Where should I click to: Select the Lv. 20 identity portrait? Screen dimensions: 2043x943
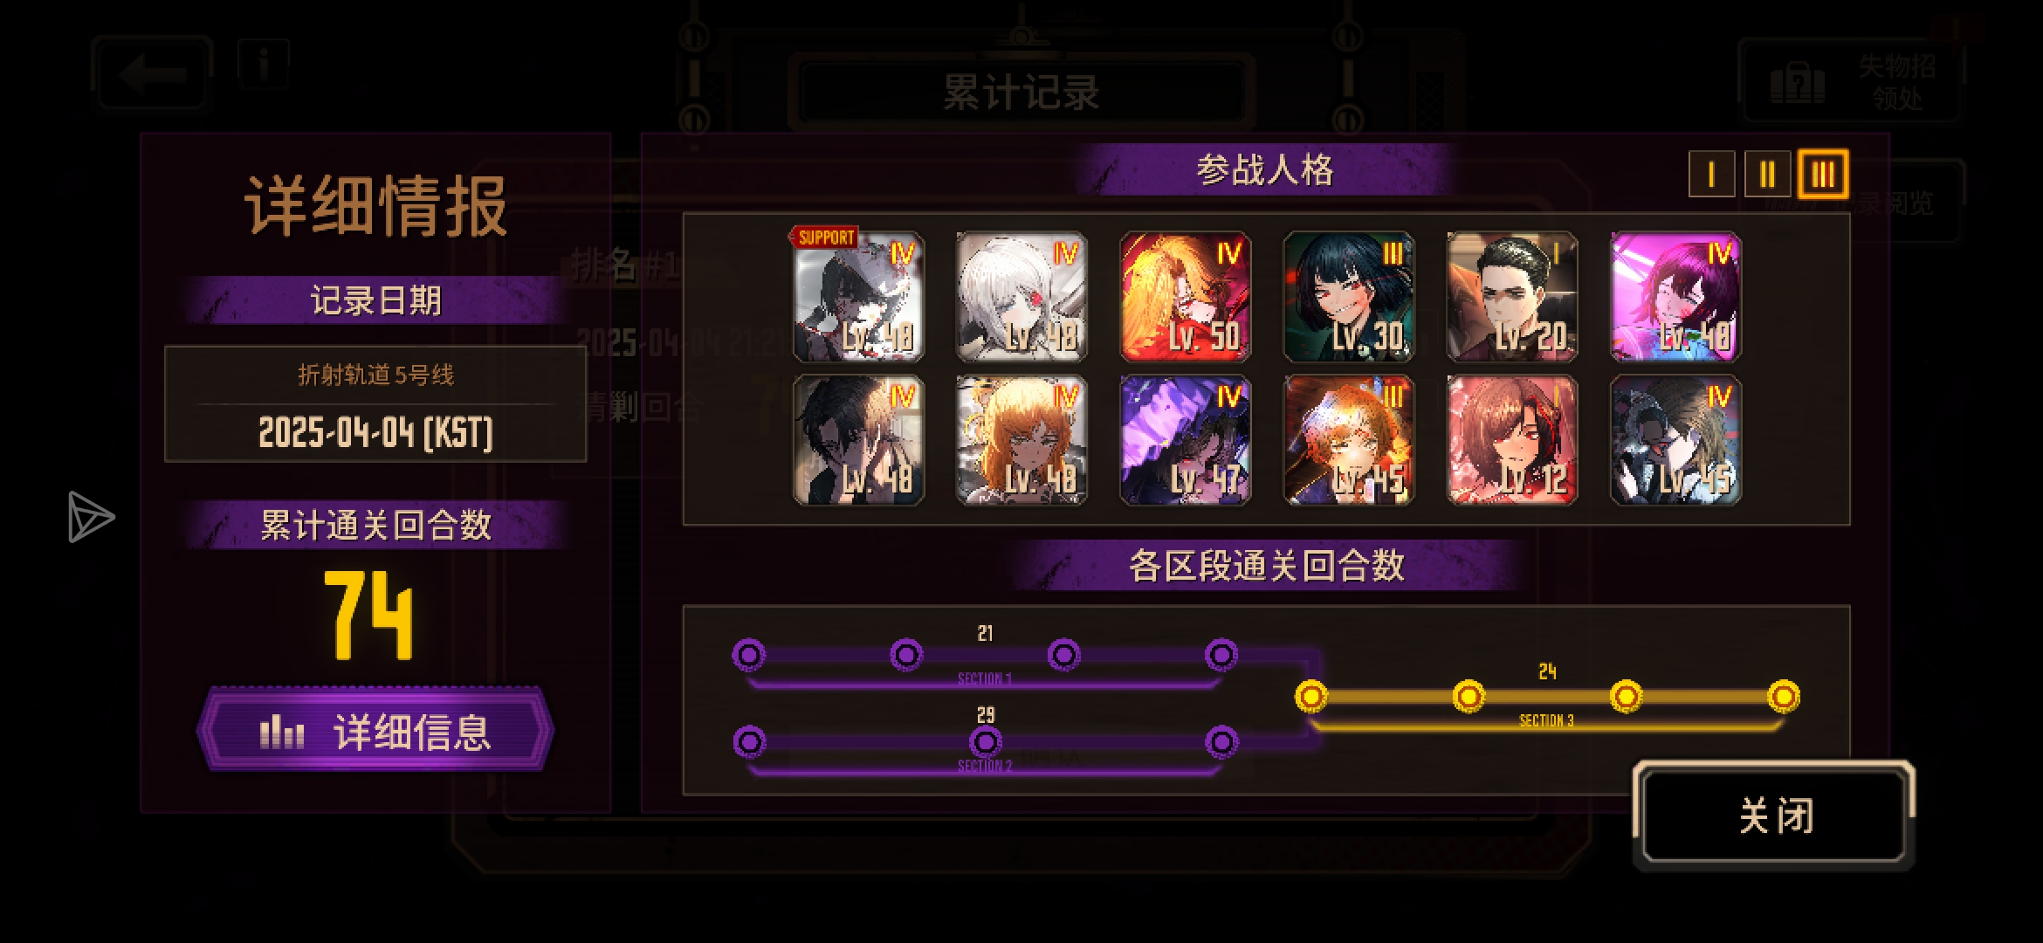point(1512,297)
